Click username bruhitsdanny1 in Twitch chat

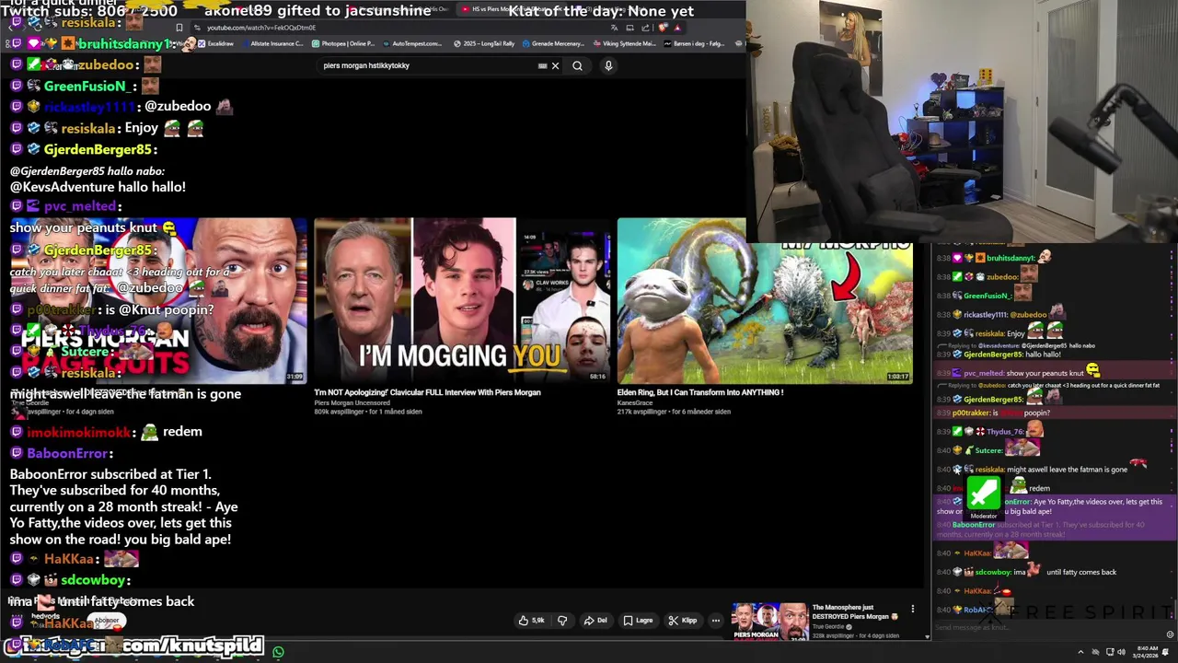pos(1010,258)
